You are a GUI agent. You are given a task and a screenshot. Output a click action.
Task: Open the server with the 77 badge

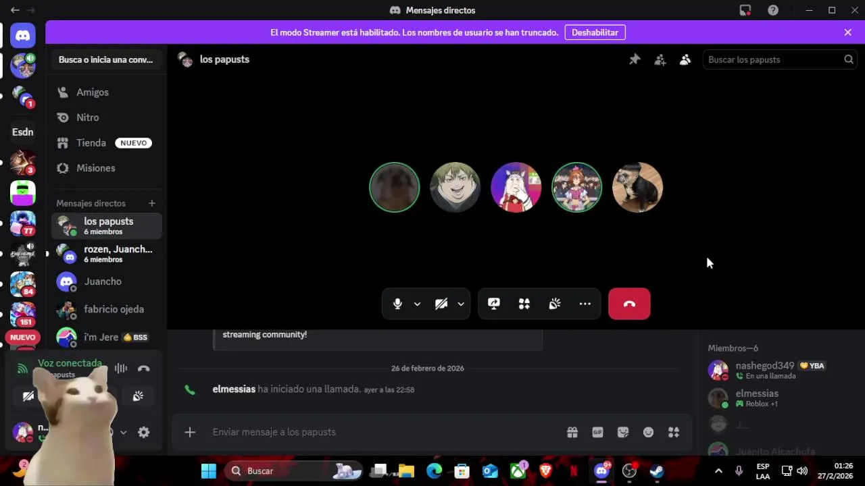coord(23,223)
